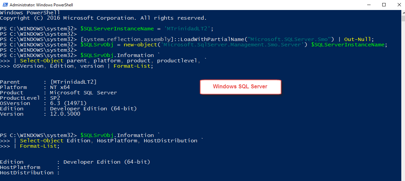The width and height of the screenshot is (405, 181).
Task: Click the Administrator: Windows PowerShell title text
Action: (41, 5)
